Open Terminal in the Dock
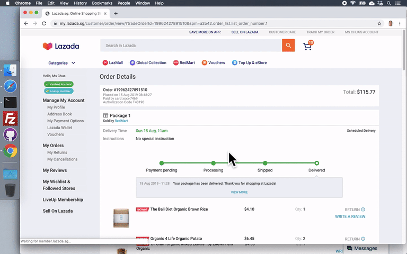 pos(10,102)
